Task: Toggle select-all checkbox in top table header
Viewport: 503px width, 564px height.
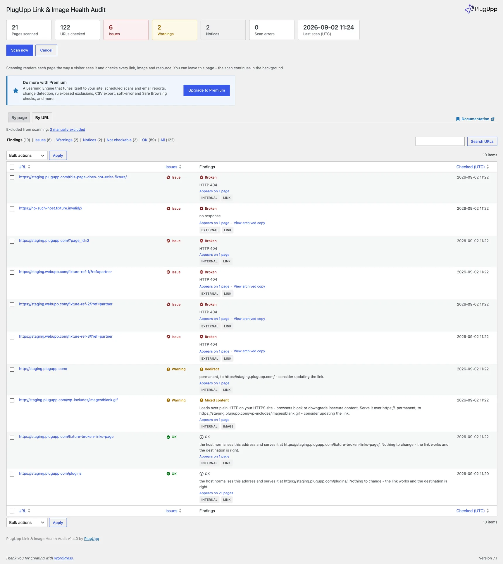Action: click(12, 167)
